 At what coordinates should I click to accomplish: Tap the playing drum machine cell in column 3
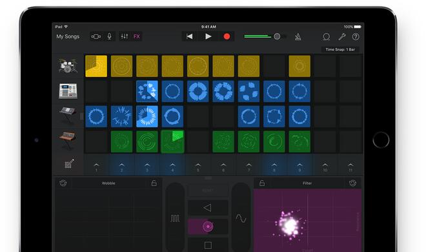pos(147,91)
